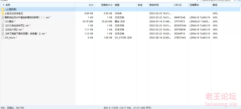Click the 345\ path of .DS_Store row

[215, 37]
